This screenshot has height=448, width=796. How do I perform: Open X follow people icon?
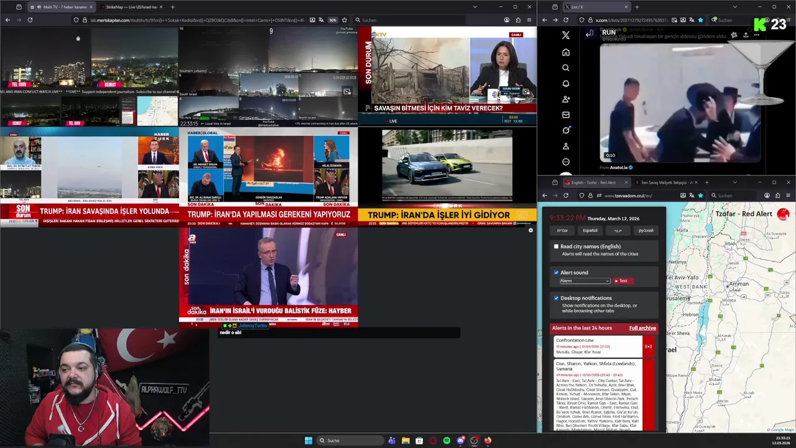click(565, 99)
